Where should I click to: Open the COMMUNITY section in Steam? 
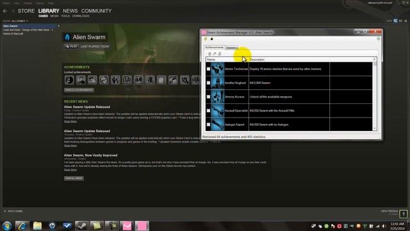click(x=96, y=11)
